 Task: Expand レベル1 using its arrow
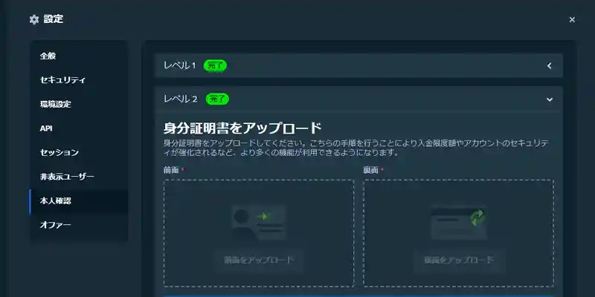[x=550, y=66]
